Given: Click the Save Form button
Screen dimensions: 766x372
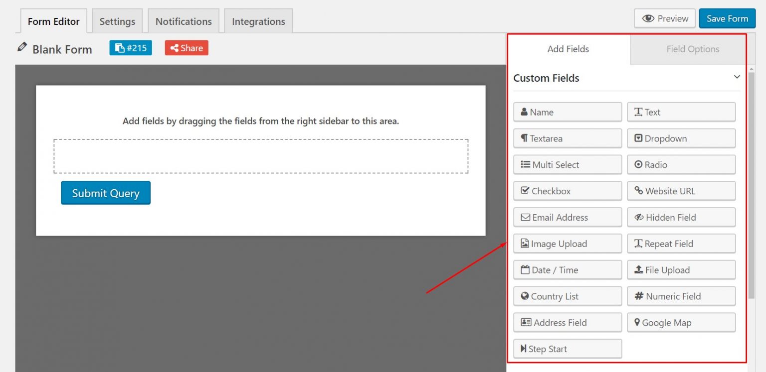Looking at the screenshot, I should coord(727,18).
